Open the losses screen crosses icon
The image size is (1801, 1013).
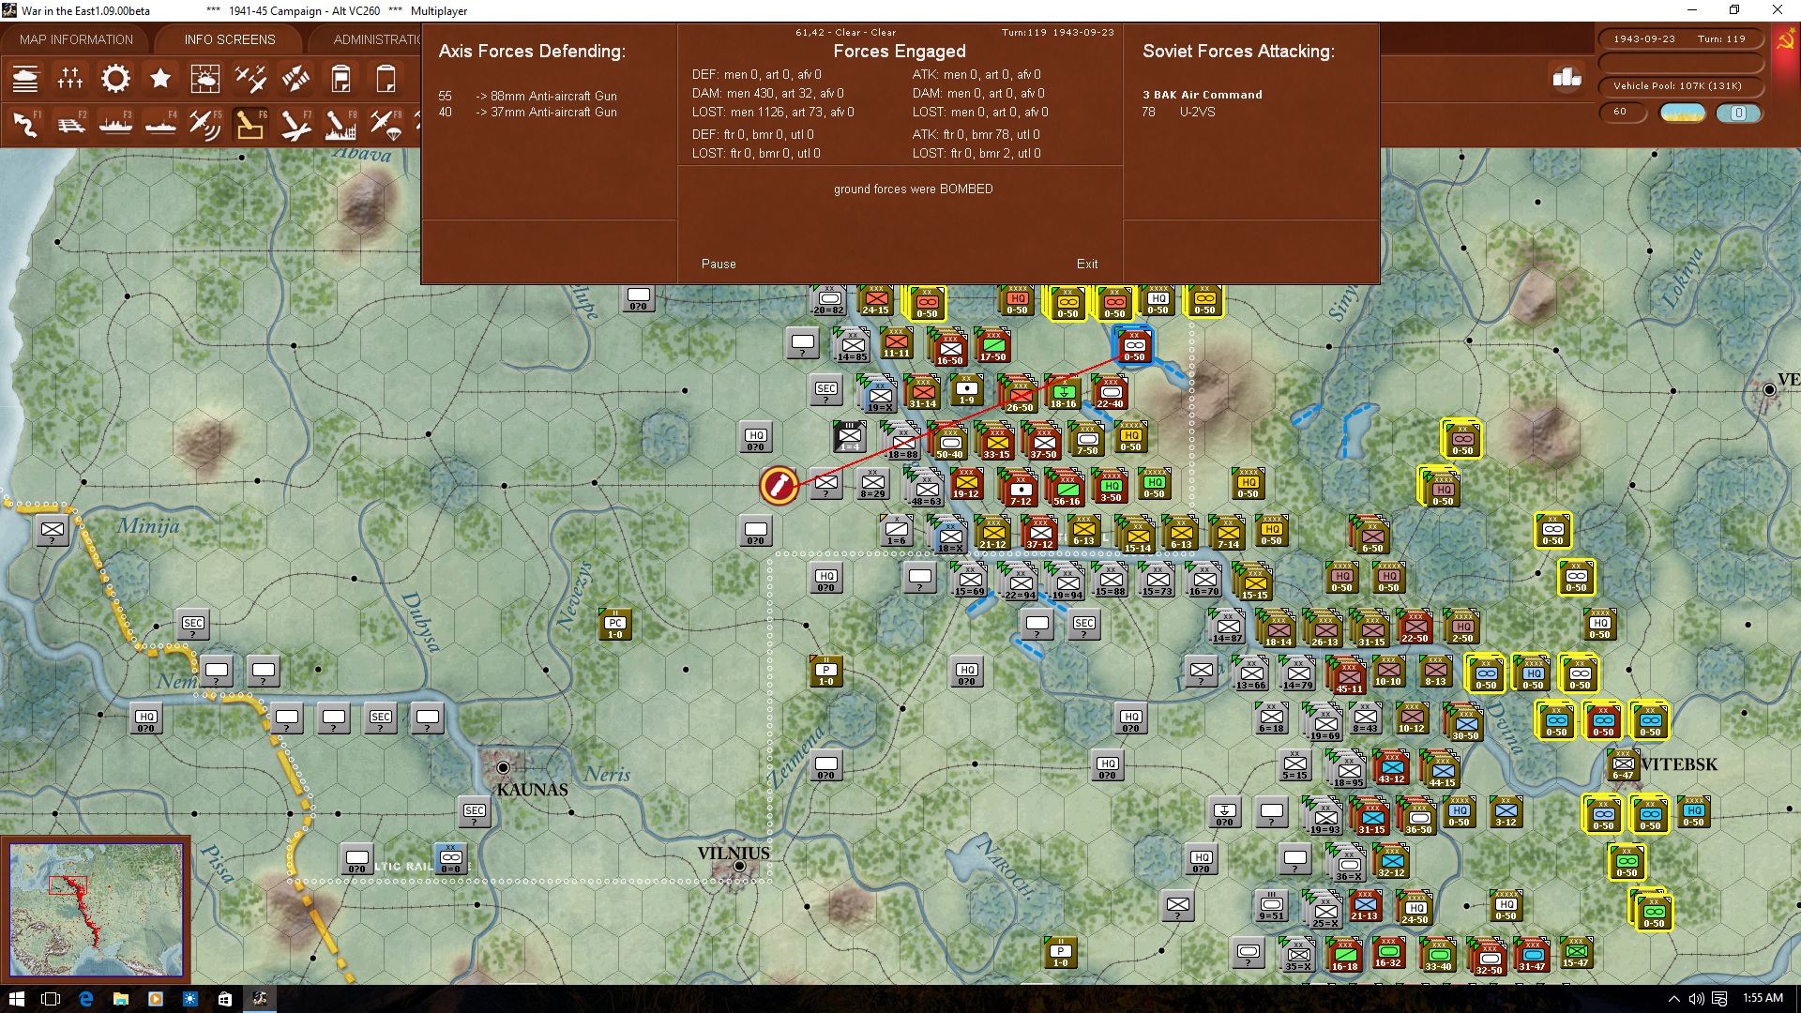coord(70,79)
